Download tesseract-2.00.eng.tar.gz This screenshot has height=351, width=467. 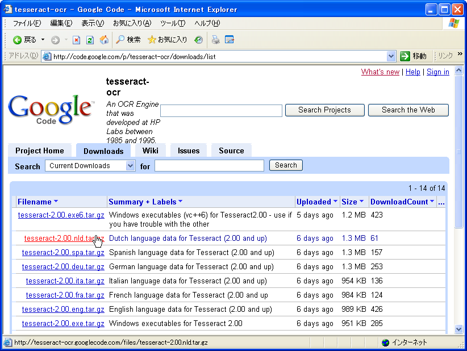click(x=63, y=310)
